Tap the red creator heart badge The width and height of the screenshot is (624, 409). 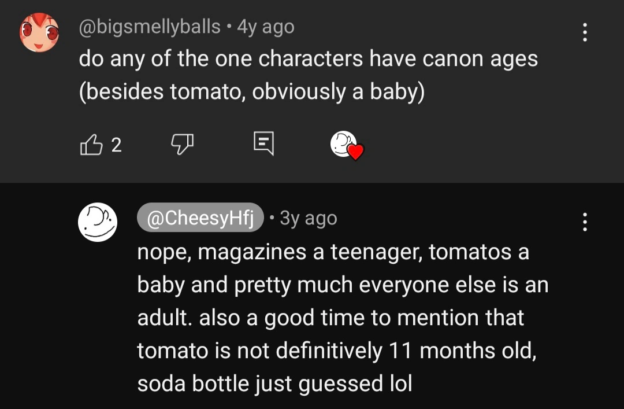click(x=356, y=152)
